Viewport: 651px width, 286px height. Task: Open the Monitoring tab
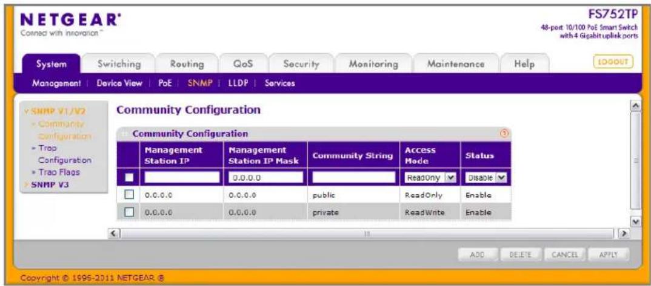pyautogui.click(x=373, y=64)
